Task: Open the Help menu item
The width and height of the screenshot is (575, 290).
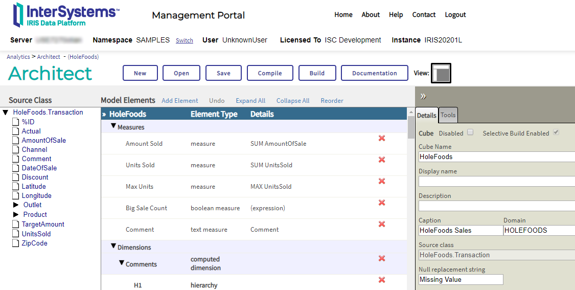Action: pyautogui.click(x=396, y=15)
